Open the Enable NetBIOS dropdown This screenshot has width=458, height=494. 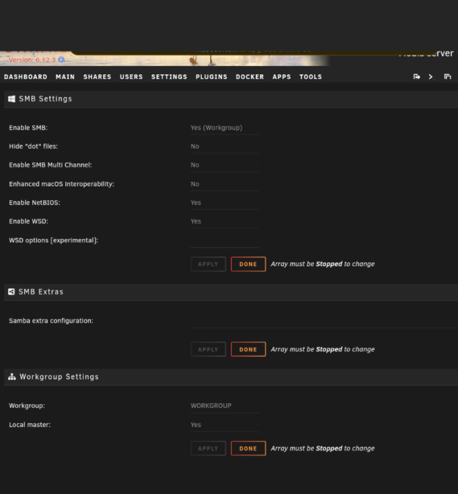[225, 203]
